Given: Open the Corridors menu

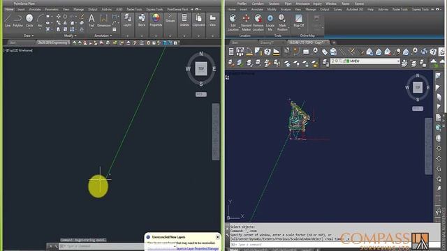Looking at the screenshot, I should coord(258,3).
